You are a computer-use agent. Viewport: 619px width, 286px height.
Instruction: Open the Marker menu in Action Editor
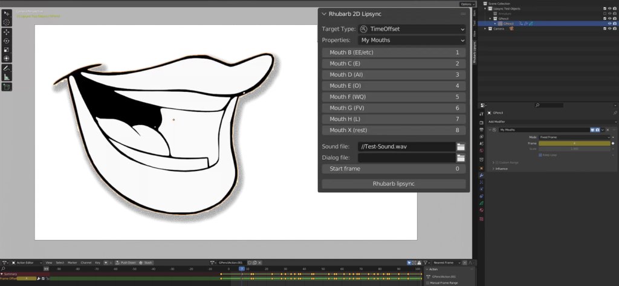pos(73,262)
